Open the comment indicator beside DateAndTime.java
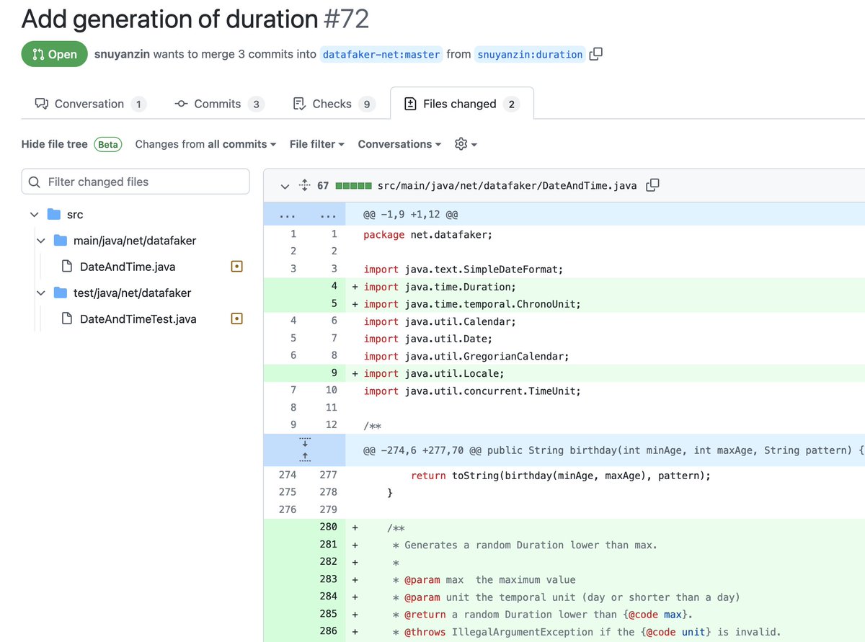This screenshot has width=865, height=642. 236,266
